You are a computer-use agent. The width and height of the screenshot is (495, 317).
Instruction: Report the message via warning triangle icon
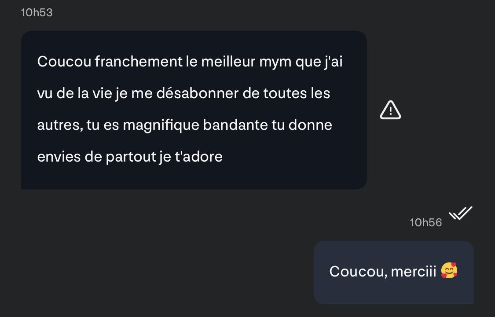click(x=390, y=110)
